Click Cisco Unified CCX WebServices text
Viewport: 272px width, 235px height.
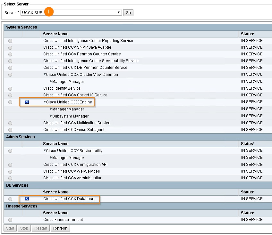tap(72, 171)
